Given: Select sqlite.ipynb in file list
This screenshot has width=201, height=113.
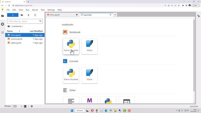Looking at the screenshot, I should [x=25, y=43].
